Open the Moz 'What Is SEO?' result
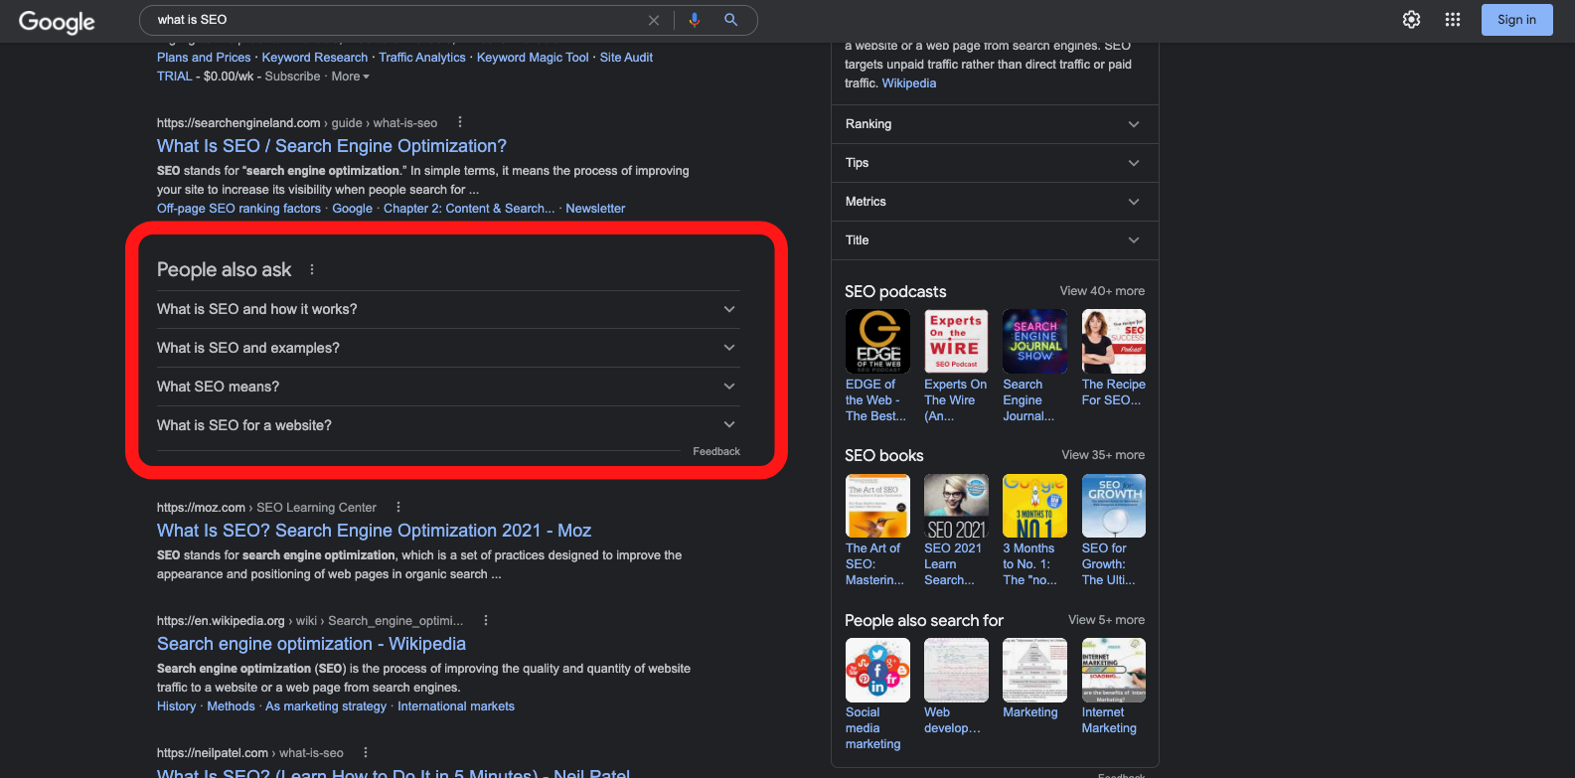Screen dimensions: 1575x778 click(375, 531)
